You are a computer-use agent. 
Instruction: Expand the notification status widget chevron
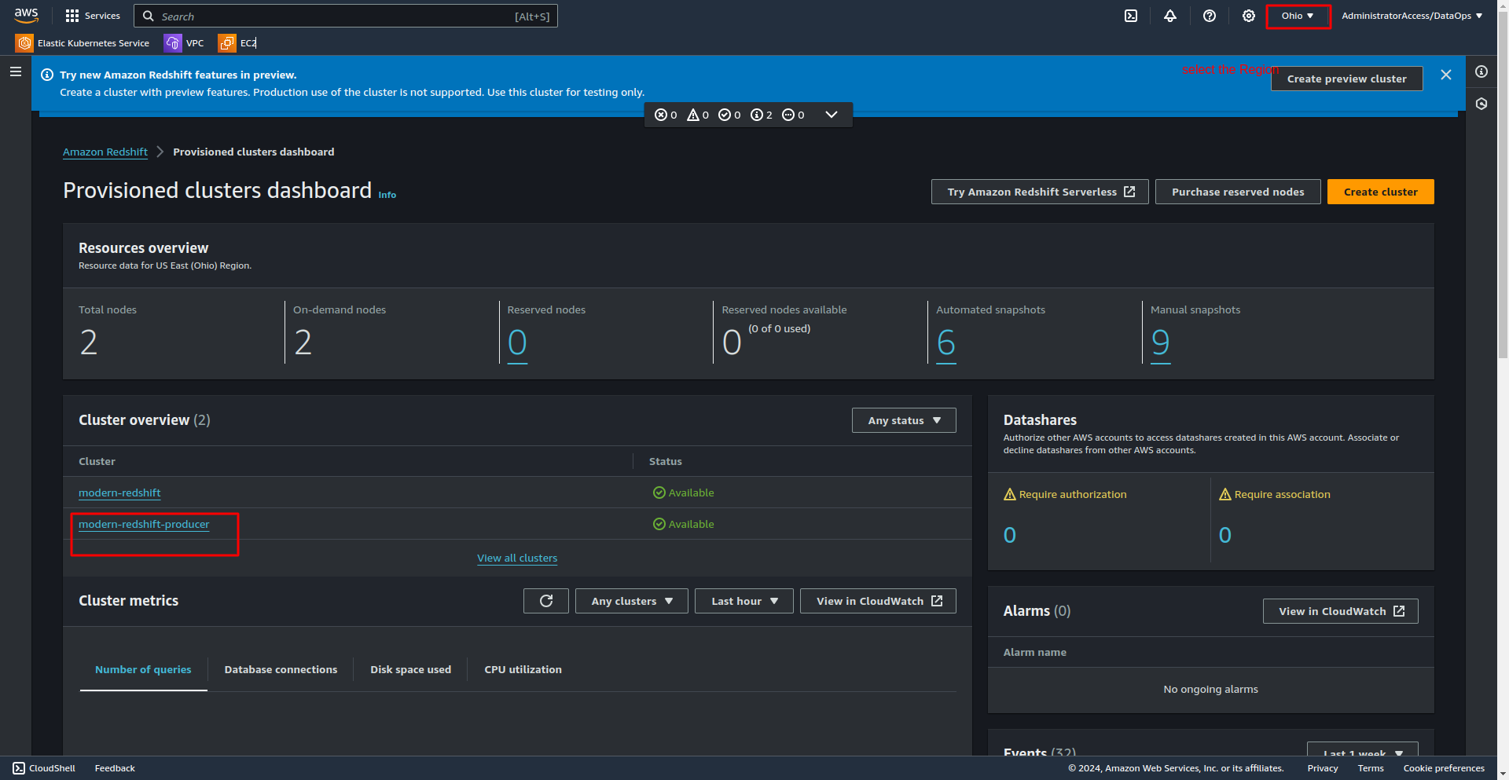pos(832,115)
